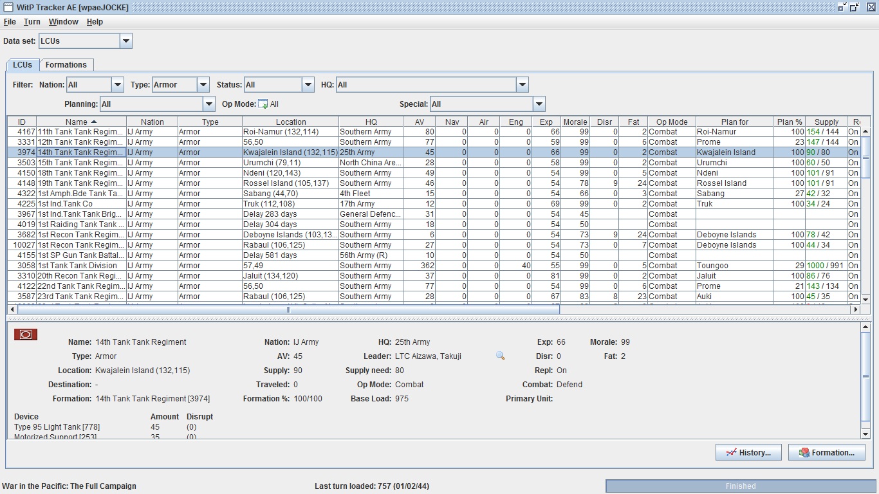This screenshot has width=879, height=494.
Task: Click the 'Last turn loaded: 757' status text
Action: (372, 486)
